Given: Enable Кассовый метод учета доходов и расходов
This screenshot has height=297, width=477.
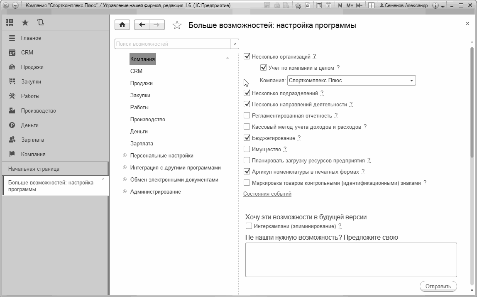Looking at the screenshot, I should [x=247, y=127].
